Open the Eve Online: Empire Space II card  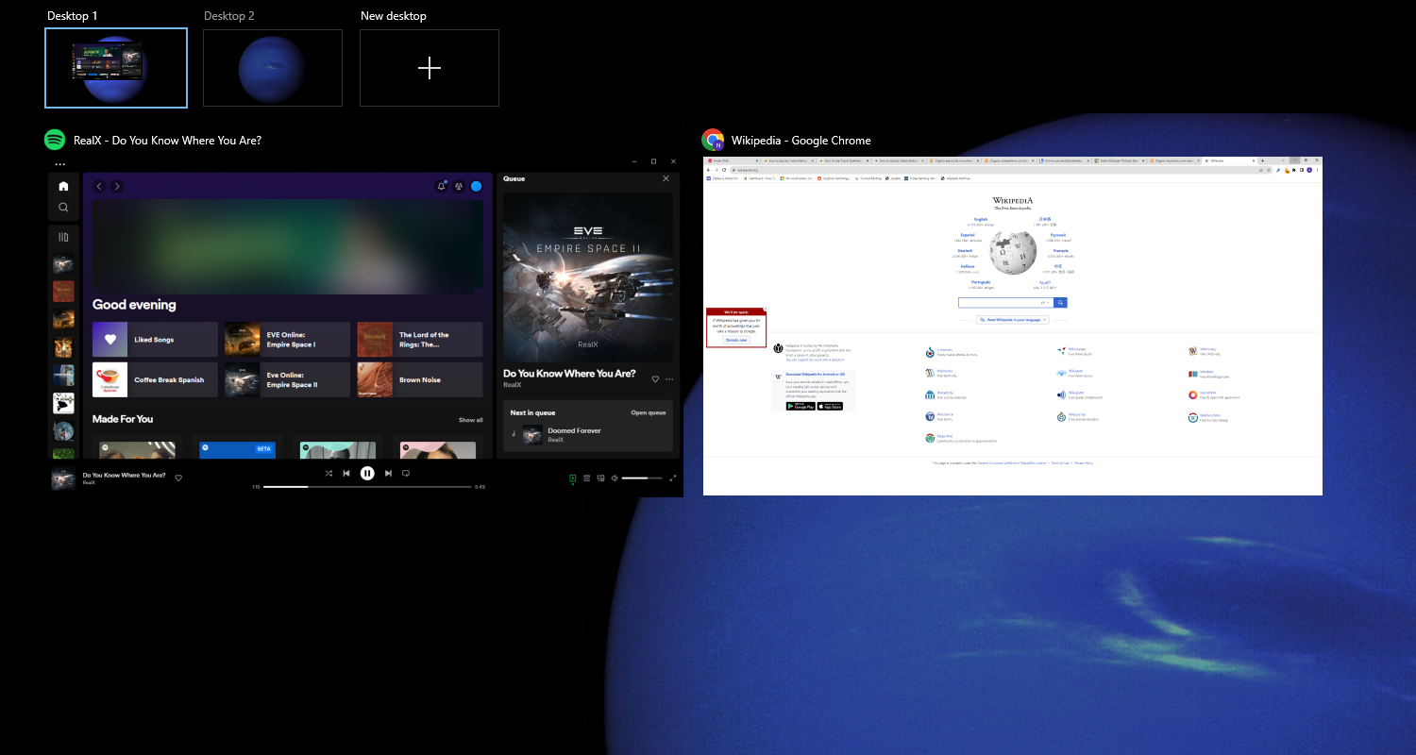[x=287, y=379]
